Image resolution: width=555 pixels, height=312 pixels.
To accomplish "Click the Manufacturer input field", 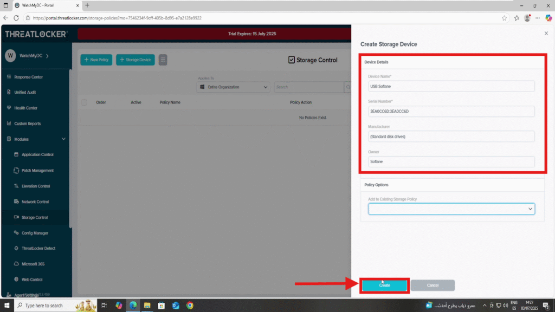I will (x=451, y=136).
